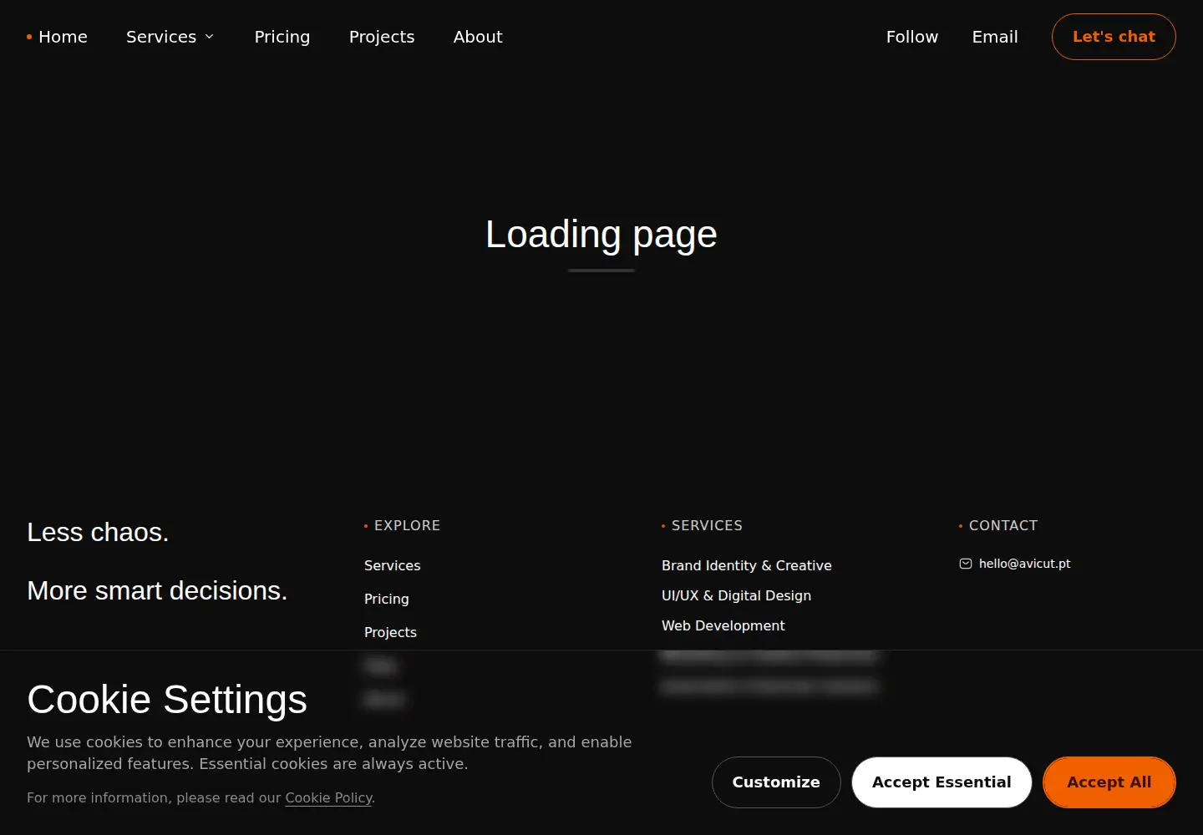Click Accept Essential cookies button
1203x835 pixels.
942,782
